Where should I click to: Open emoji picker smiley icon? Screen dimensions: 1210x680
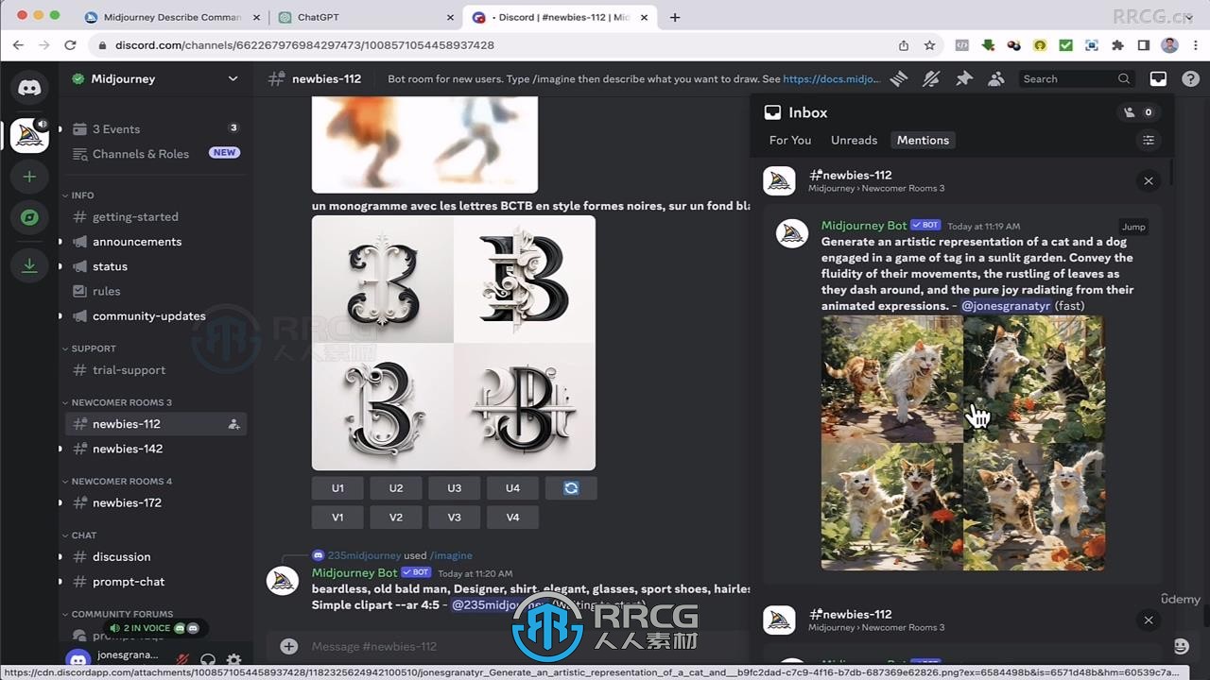[x=1181, y=646]
